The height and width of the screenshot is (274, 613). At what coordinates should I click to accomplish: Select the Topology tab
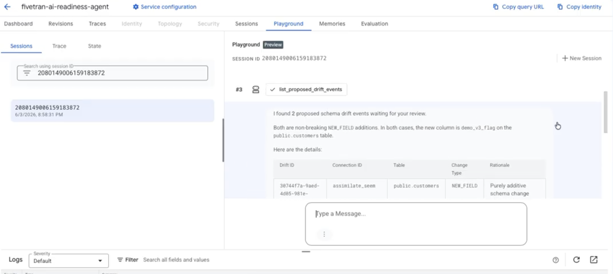point(170,24)
